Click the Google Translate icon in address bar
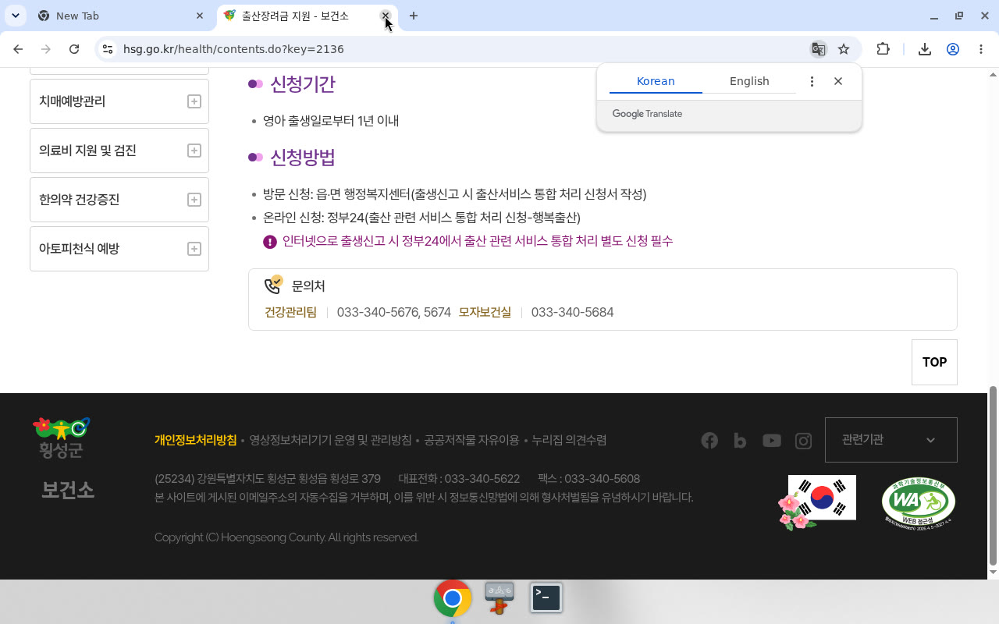The height and width of the screenshot is (624, 999). 818,49
